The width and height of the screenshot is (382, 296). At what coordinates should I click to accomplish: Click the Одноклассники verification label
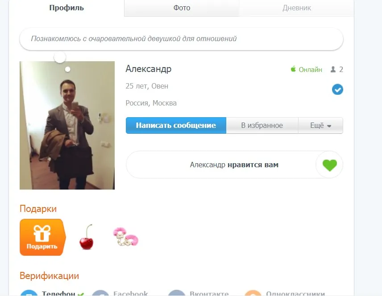tap(295, 293)
